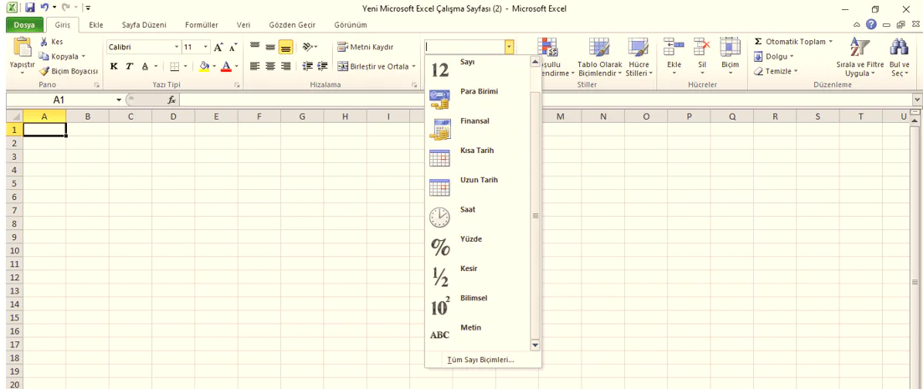Click the Biçim Boyacısı format painter

coord(69,71)
